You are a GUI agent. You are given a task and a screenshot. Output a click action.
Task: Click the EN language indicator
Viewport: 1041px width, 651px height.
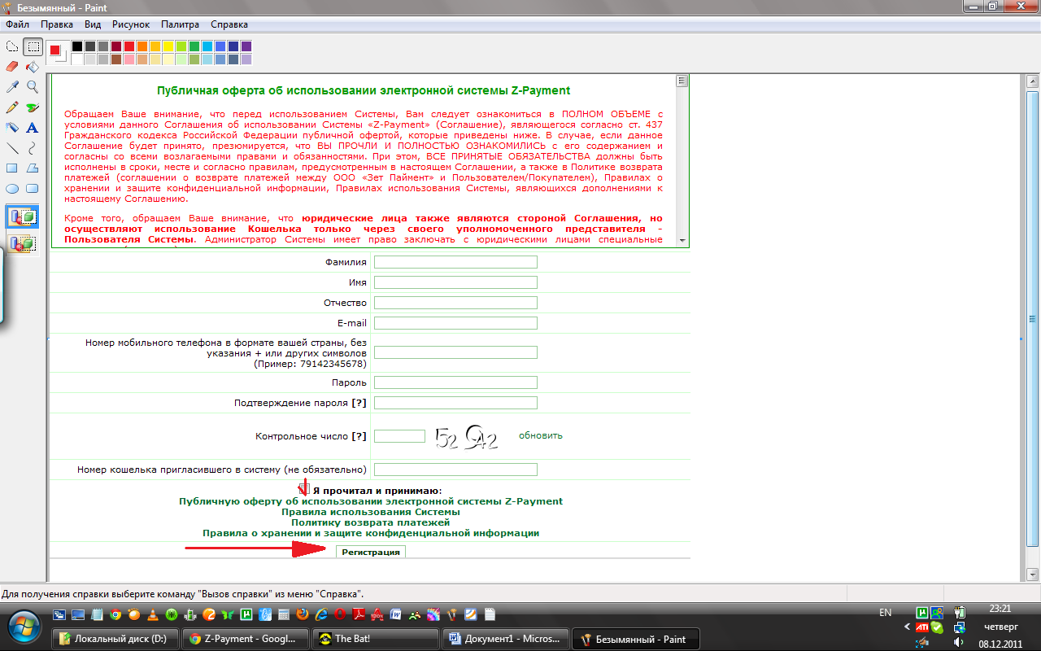coord(886,612)
